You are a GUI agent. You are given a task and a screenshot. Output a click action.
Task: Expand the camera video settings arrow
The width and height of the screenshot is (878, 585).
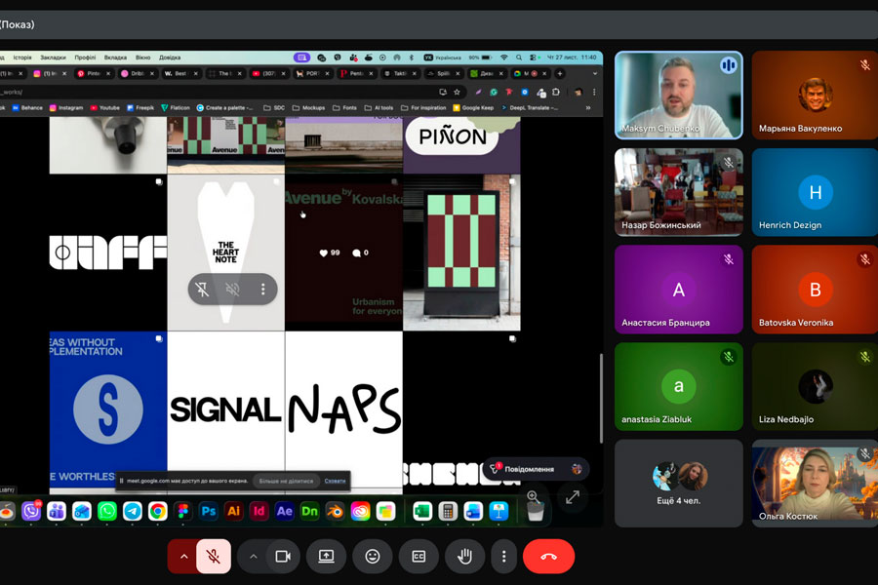pyautogui.click(x=253, y=556)
